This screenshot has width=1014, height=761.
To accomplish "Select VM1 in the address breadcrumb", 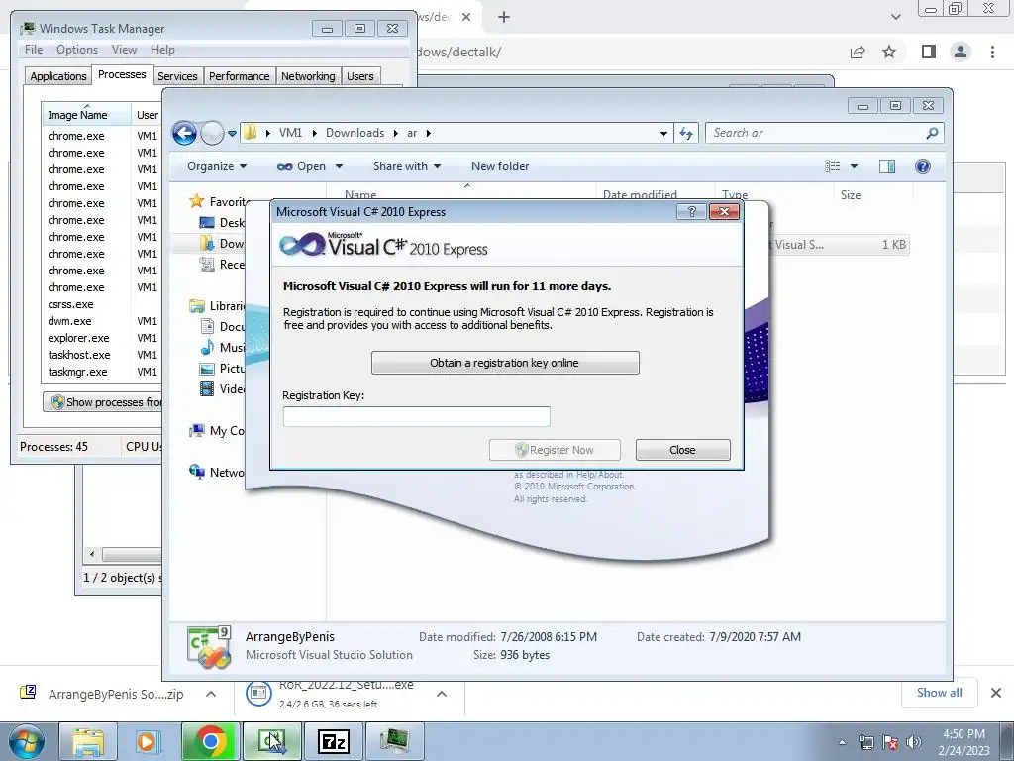I will [x=290, y=133].
